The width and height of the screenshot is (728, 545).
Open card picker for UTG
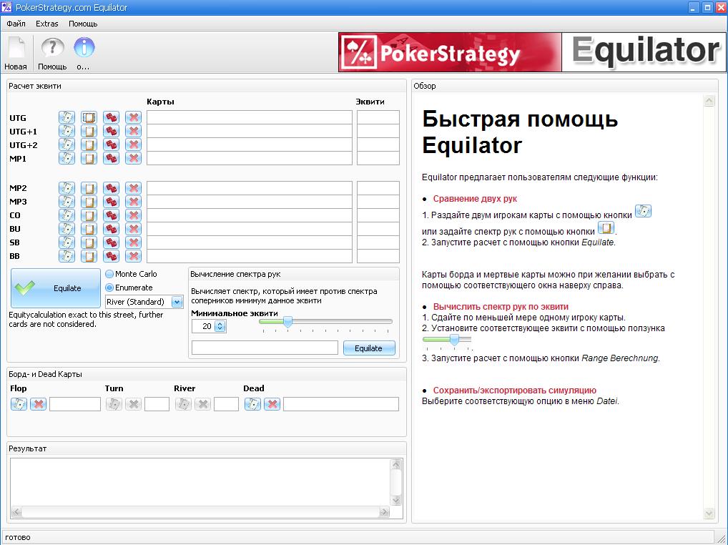tap(67, 117)
